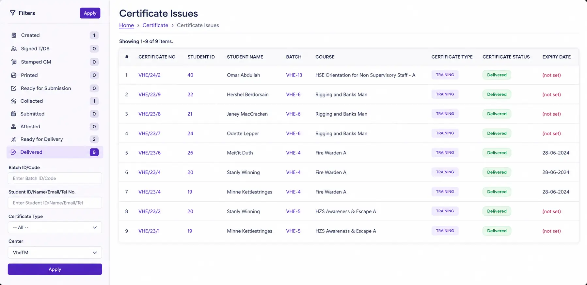
Task: Select the Submitted status filter
Action: point(55,114)
